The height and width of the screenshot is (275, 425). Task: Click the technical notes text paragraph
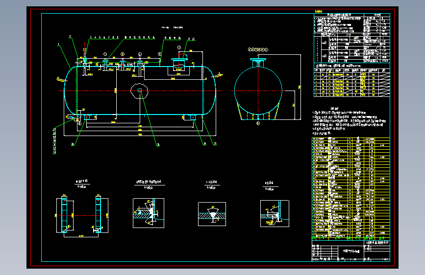coord(350,121)
